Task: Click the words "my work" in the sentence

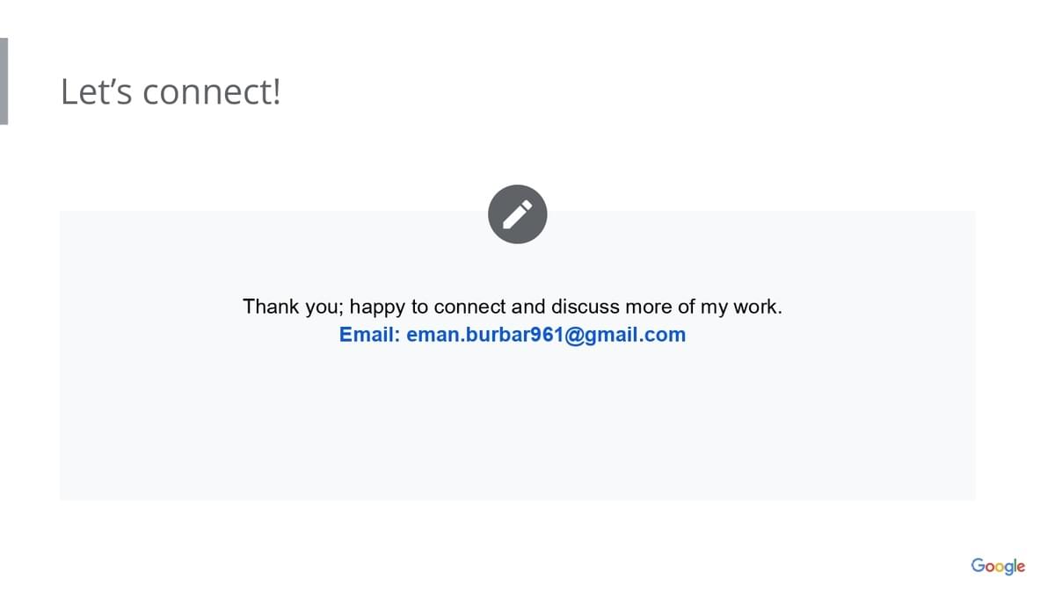Action: [740, 307]
